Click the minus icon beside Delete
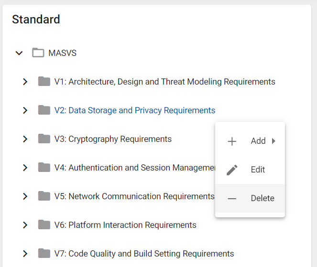317x267 pixels. (x=232, y=199)
